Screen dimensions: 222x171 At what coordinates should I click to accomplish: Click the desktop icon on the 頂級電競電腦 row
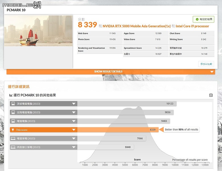click(x=13, y=104)
